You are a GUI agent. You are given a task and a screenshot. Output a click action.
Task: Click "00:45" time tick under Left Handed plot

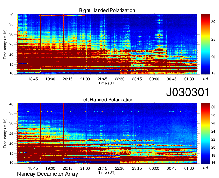[x=172, y=168]
